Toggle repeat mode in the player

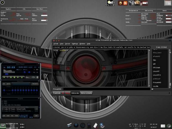[x=33, y=77]
